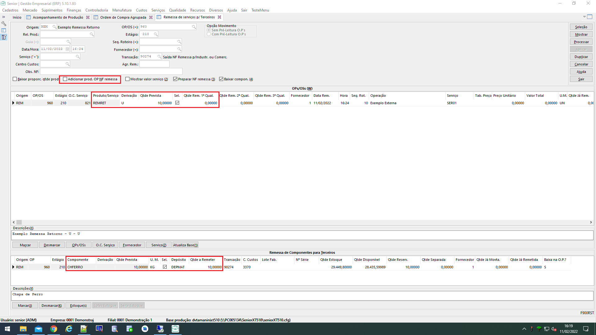This screenshot has width=596, height=335.
Task: Click the Centro Custos lookup magnifier
Action: tap(67, 64)
